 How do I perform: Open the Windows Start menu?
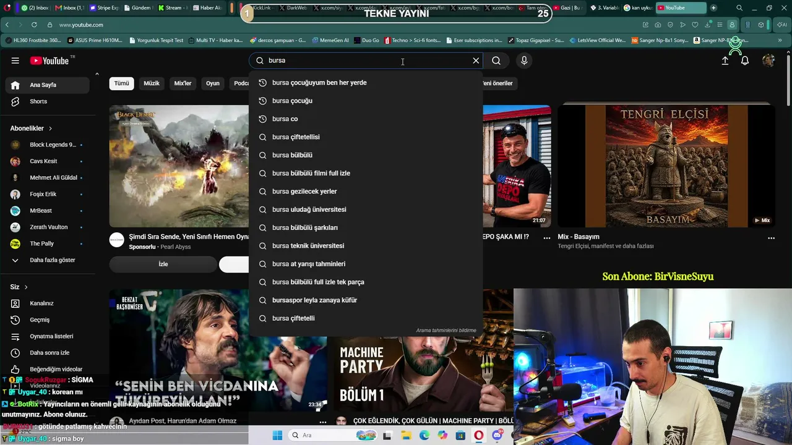pyautogui.click(x=277, y=435)
